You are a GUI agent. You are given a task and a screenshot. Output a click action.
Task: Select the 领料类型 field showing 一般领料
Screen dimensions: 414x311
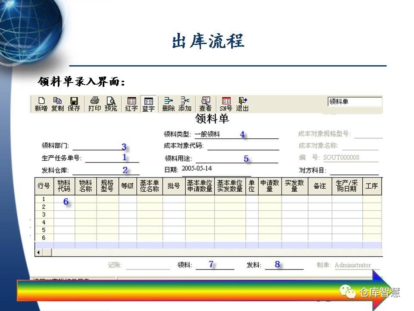(235, 134)
